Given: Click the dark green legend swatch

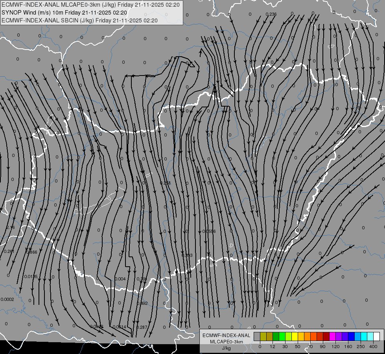Looking at the screenshot, I should coord(276,336).
